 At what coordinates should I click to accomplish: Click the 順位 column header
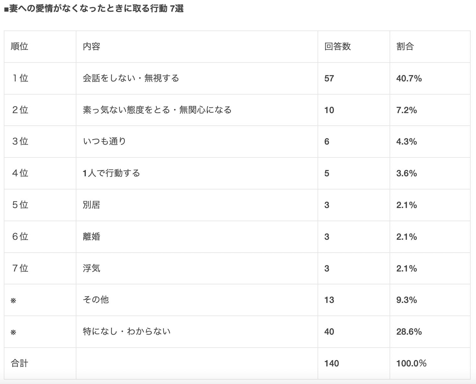(19, 47)
